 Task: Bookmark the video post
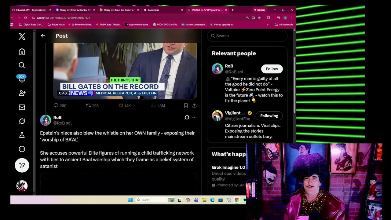click(x=186, y=105)
